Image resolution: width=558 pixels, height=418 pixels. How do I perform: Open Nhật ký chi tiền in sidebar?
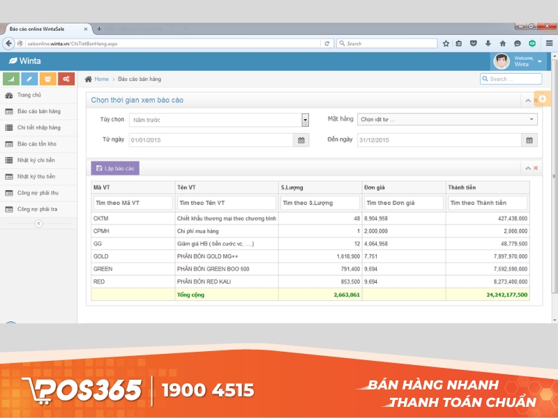pos(38,160)
